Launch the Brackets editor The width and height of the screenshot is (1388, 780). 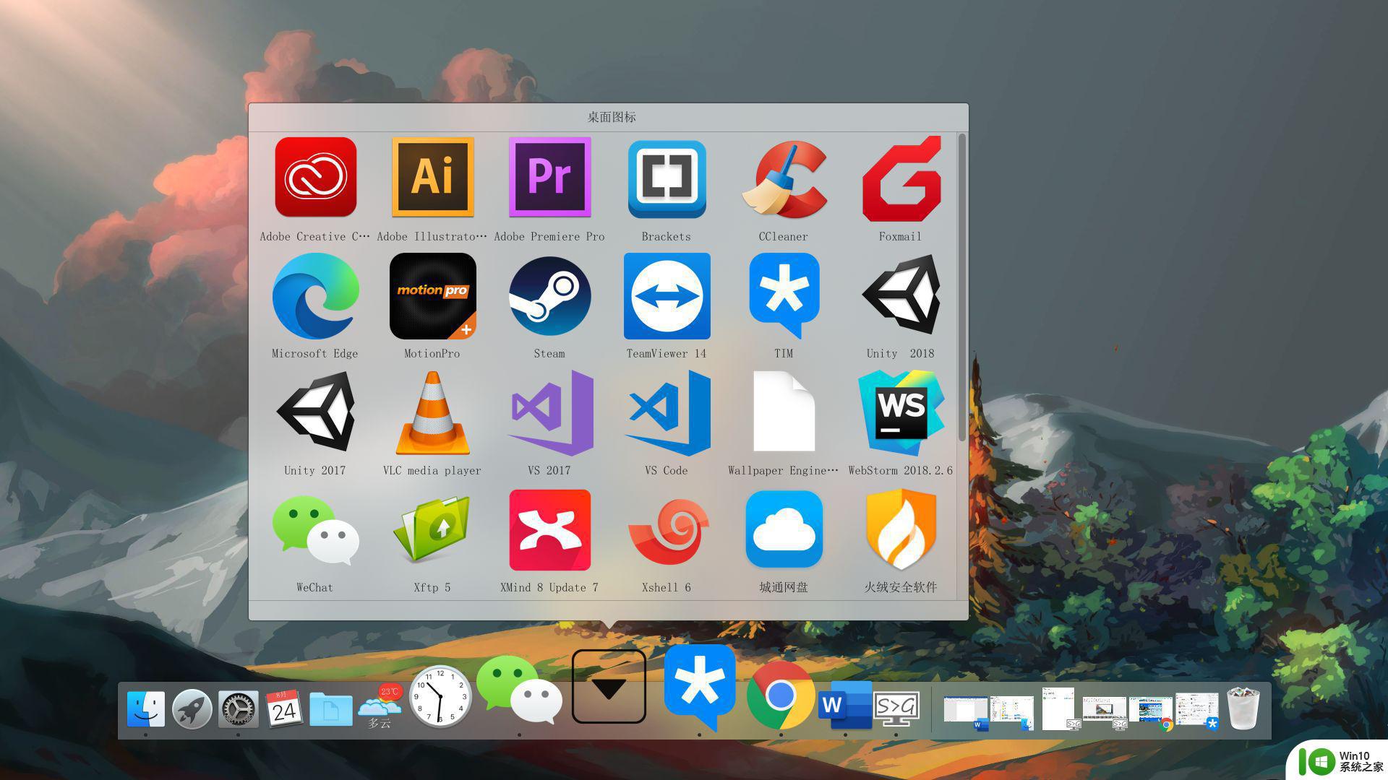(x=667, y=179)
